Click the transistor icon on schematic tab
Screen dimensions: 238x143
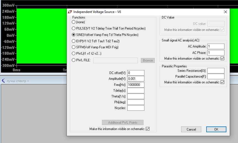(3, 81)
